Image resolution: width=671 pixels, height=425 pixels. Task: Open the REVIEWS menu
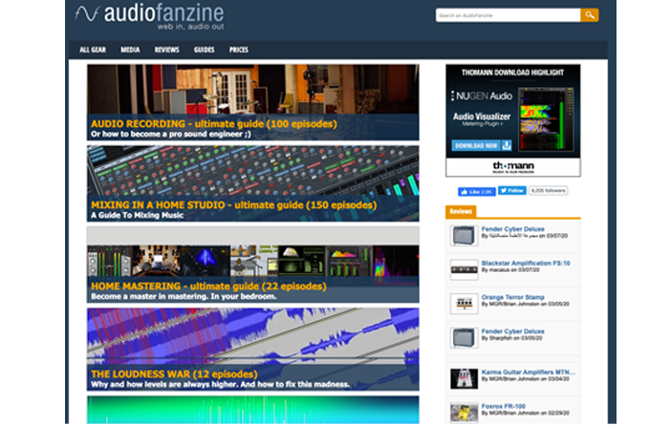click(x=166, y=50)
